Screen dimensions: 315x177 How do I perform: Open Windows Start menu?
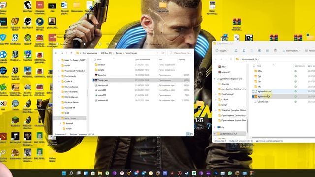point(64,173)
